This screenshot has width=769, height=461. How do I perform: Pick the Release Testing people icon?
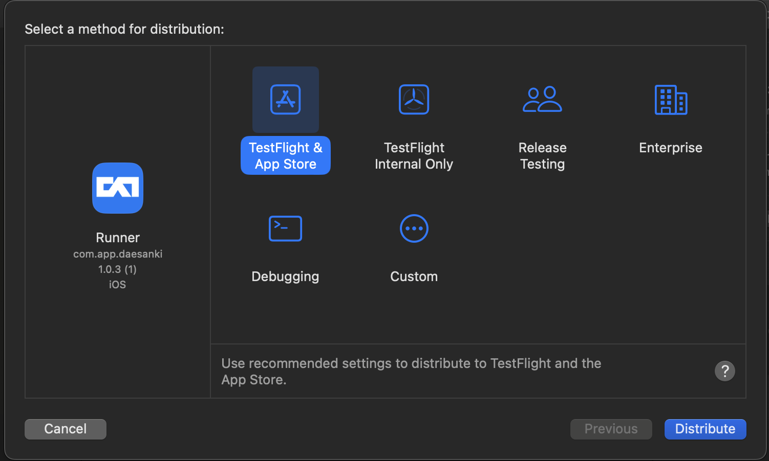coord(542,99)
